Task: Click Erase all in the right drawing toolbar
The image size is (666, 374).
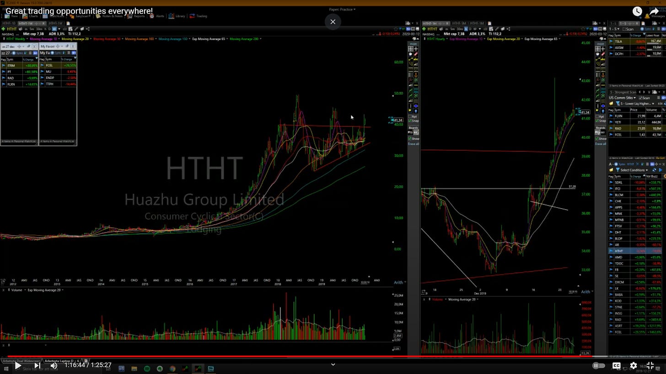Action: pyautogui.click(x=601, y=144)
